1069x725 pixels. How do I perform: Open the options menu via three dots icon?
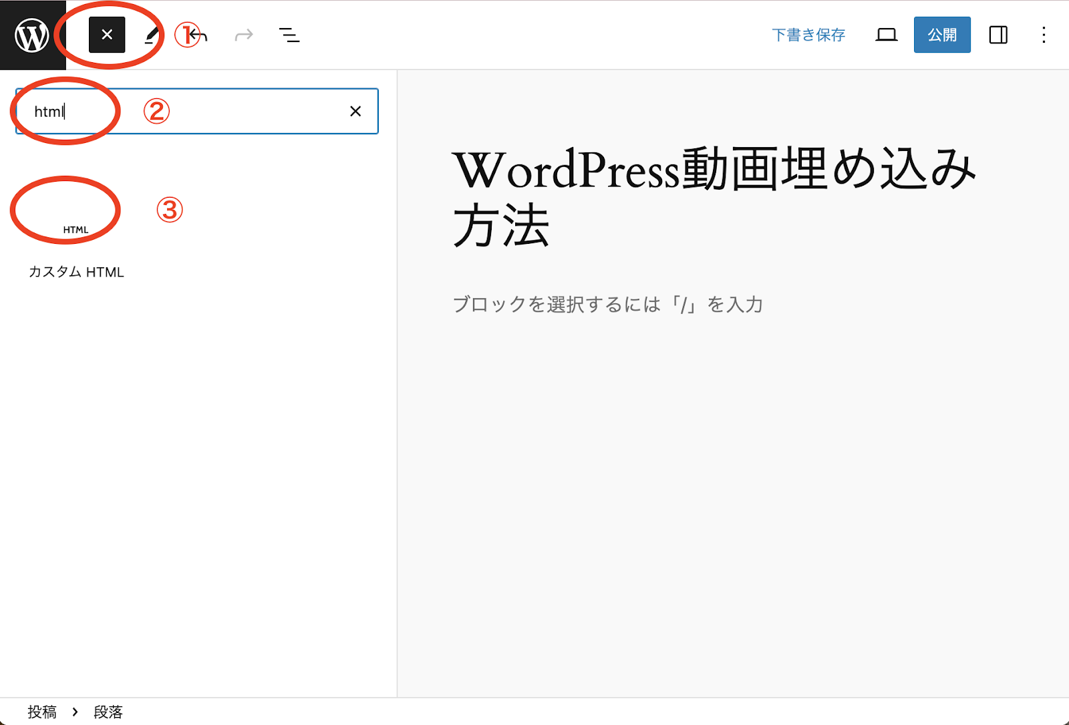[x=1044, y=35]
